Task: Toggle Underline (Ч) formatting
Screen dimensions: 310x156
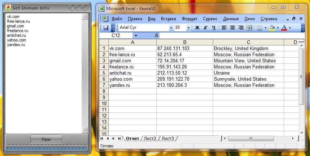Action: click(x=214, y=28)
